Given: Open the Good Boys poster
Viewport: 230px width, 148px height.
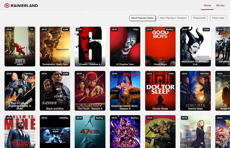Looking at the screenshot, I should coord(160,46).
